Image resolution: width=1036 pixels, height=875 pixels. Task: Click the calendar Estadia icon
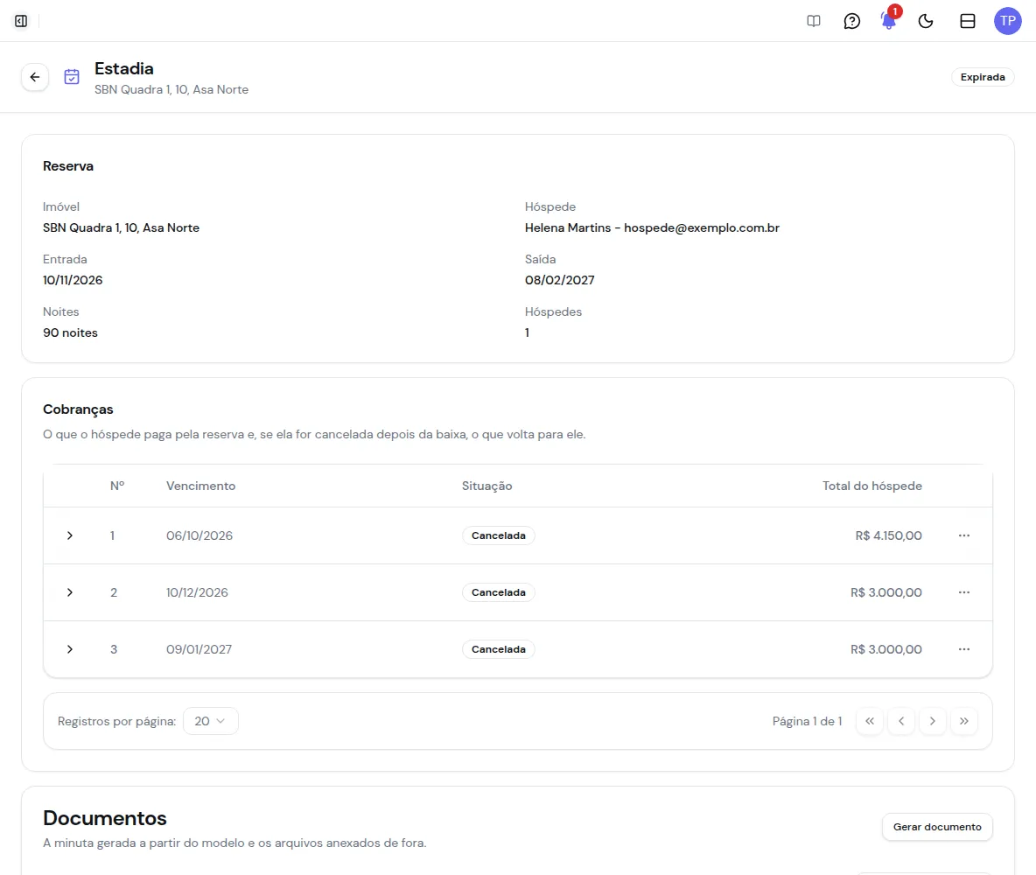72,77
